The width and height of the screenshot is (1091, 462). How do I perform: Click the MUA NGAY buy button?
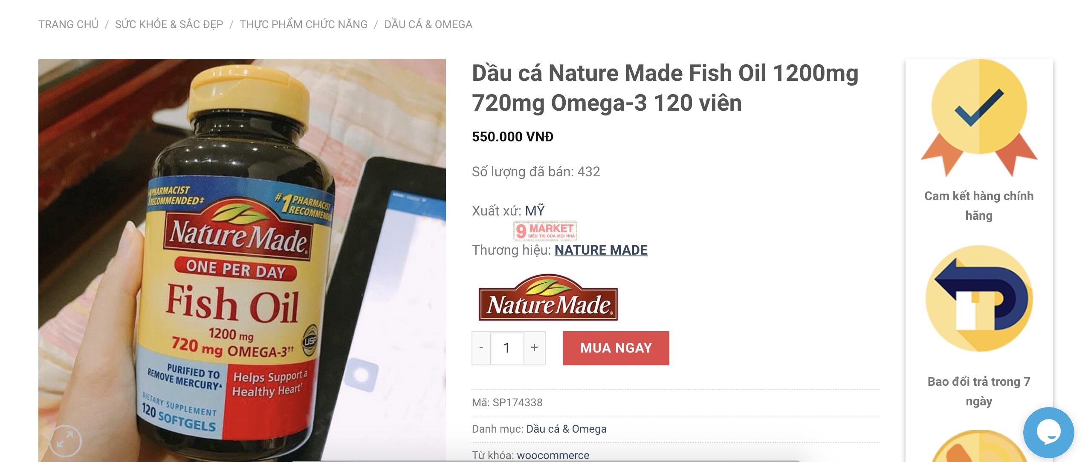click(616, 348)
